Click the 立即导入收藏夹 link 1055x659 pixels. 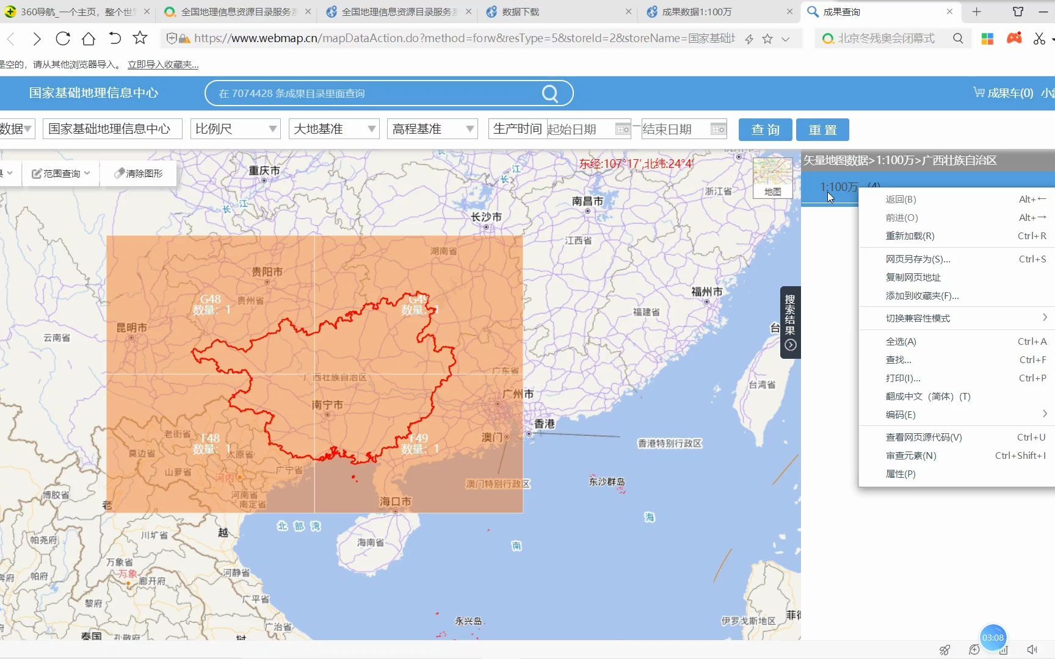point(163,65)
